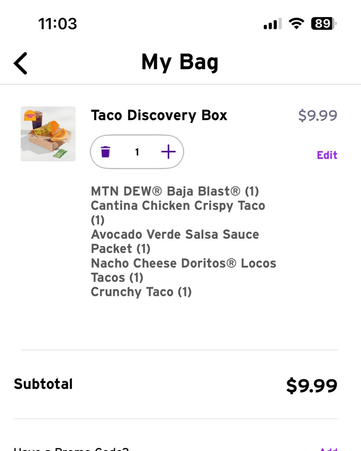Select Avocado Verde Salsa Sauce Packet line
Viewport: 361px width, 451px height.
pyautogui.click(x=175, y=235)
